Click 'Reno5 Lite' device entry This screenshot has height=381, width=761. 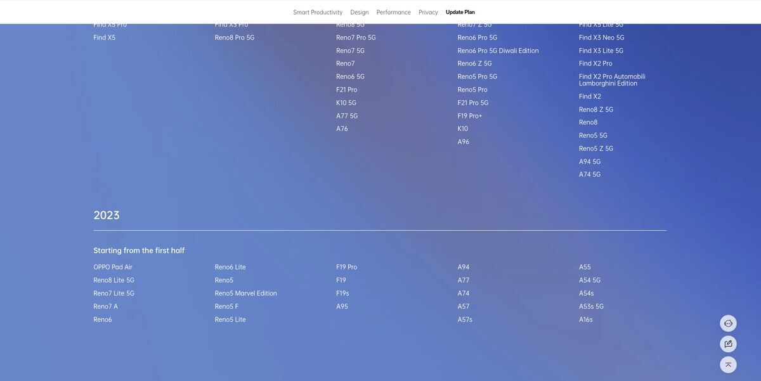tap(230, 320)
